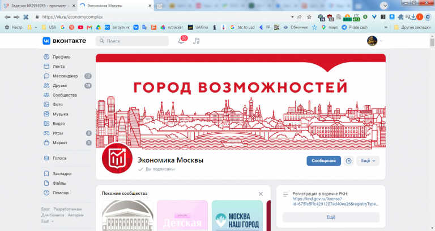Image resolution: width=435 pixels, height=231 pixels.
Task: Open the Google Translate bookmark
Action: (x=144, y=27)
